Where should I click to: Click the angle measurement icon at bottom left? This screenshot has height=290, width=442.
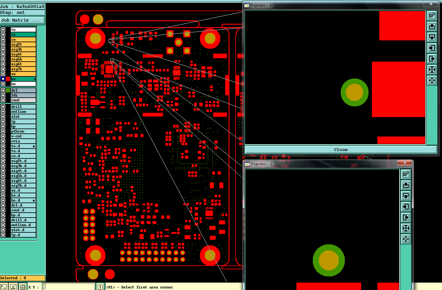pos(13,287)
